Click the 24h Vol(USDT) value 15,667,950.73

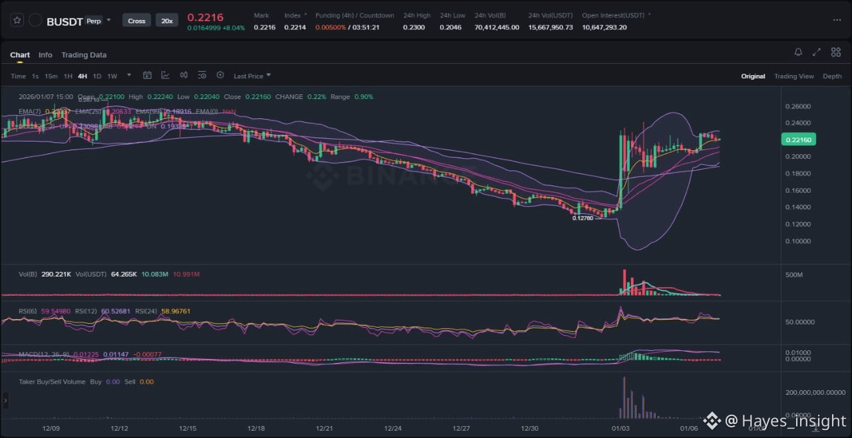tap(550, 27)
